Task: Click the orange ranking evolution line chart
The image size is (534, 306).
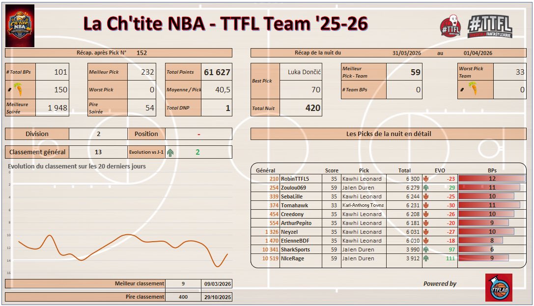Action: coord(123,250)
